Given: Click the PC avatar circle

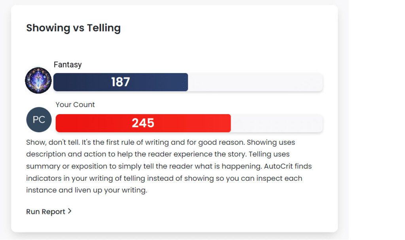Looking at the screenshot, I should 39,120.
